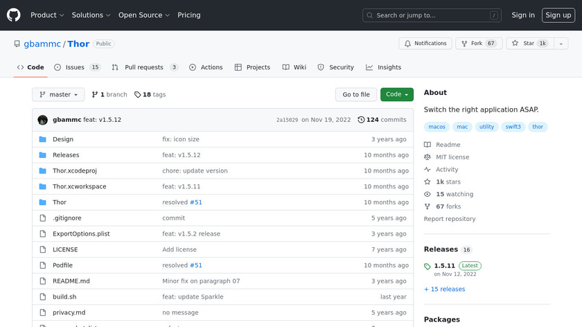Expand the star list dropdown arrow
The height and width of the screenshot is (327, 582).
coord(559,43)
